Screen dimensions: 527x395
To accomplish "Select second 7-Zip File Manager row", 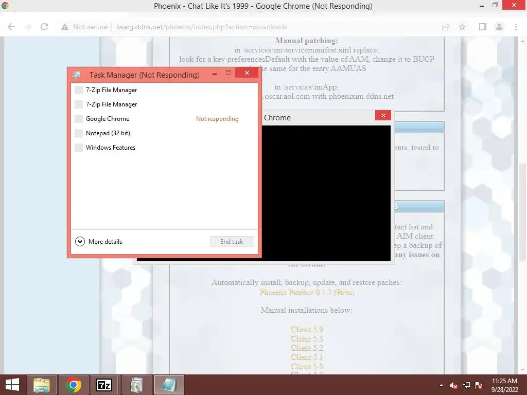I will (164, 104).
